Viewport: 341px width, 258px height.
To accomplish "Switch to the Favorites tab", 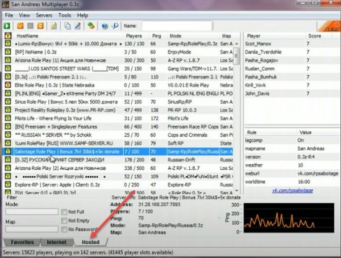I will click(x=22, y=242).
